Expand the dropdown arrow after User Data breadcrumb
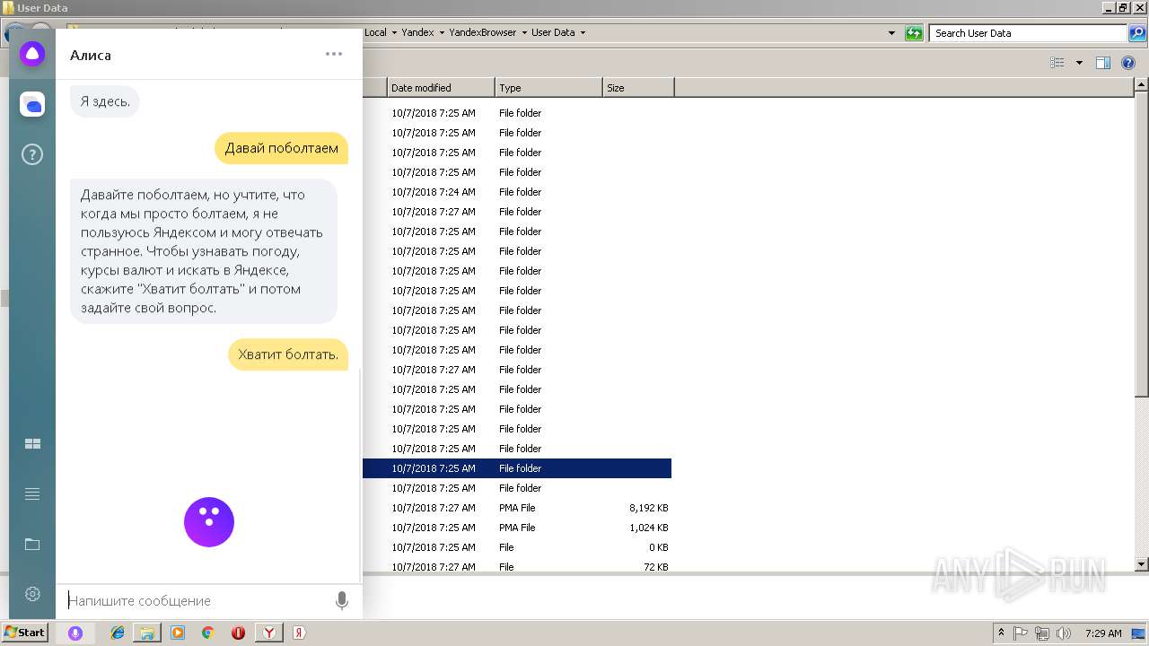The image size is (1149, 646). (583, 33)
